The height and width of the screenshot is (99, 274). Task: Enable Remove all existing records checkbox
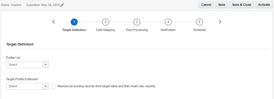(53, 86)
